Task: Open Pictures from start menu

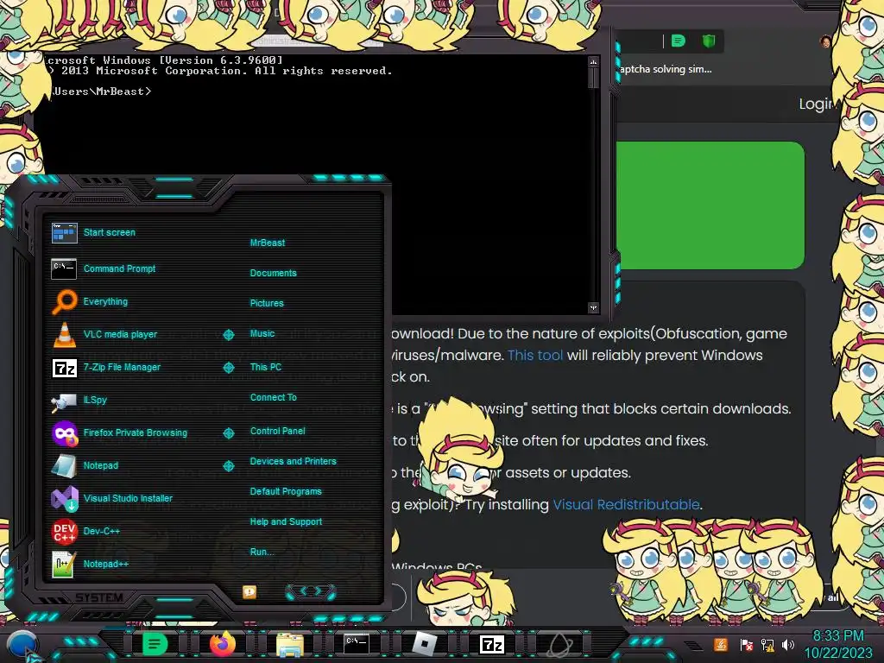Action: click(x=267, y=303)
